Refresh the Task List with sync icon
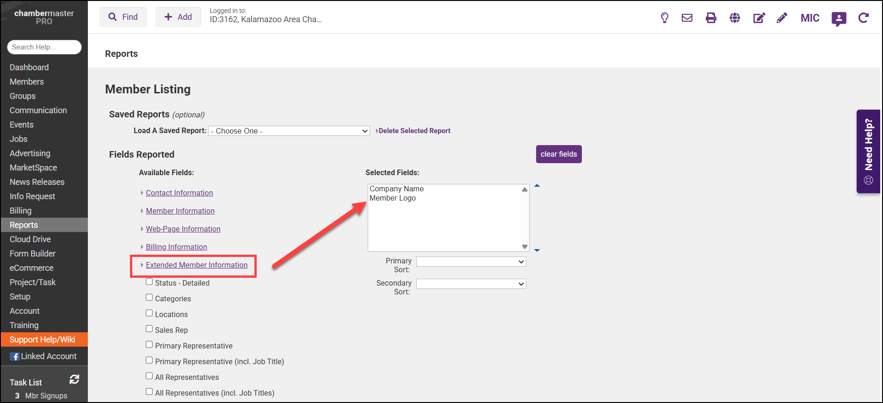Image resolution: width=883 pixels, height=403 pixels. (74, 379)
